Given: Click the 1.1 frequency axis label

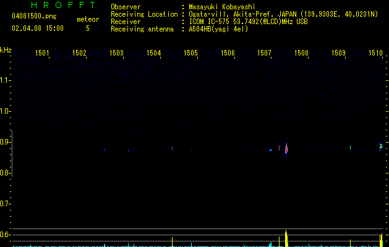Looking at the screenshot, I should (5, 80).
